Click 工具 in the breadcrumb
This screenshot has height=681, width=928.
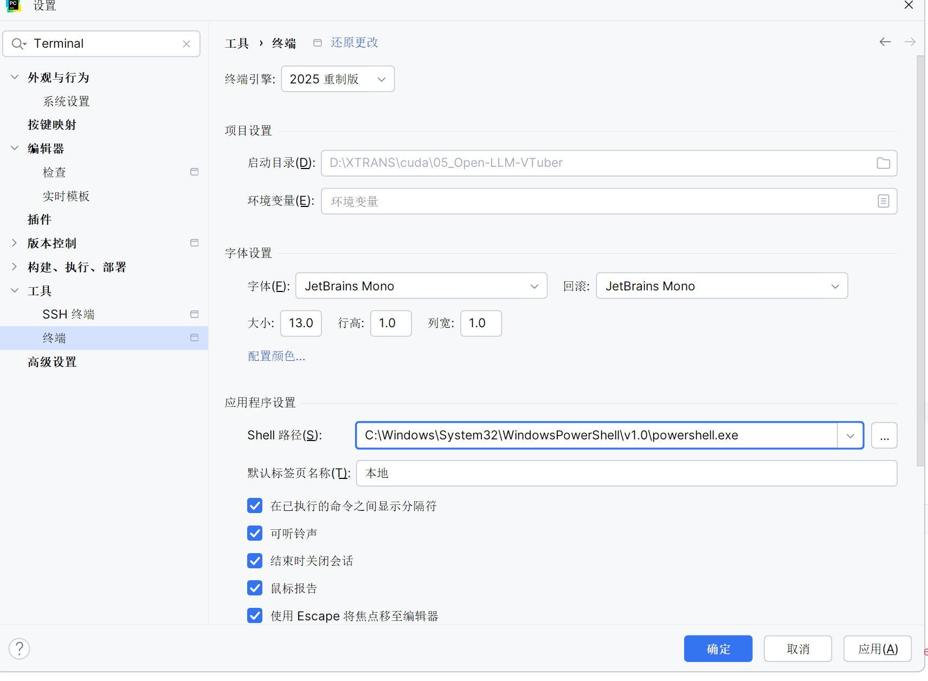[x=237, y=43]
